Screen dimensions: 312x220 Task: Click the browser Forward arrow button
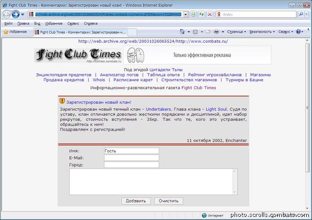click(16, 15)
